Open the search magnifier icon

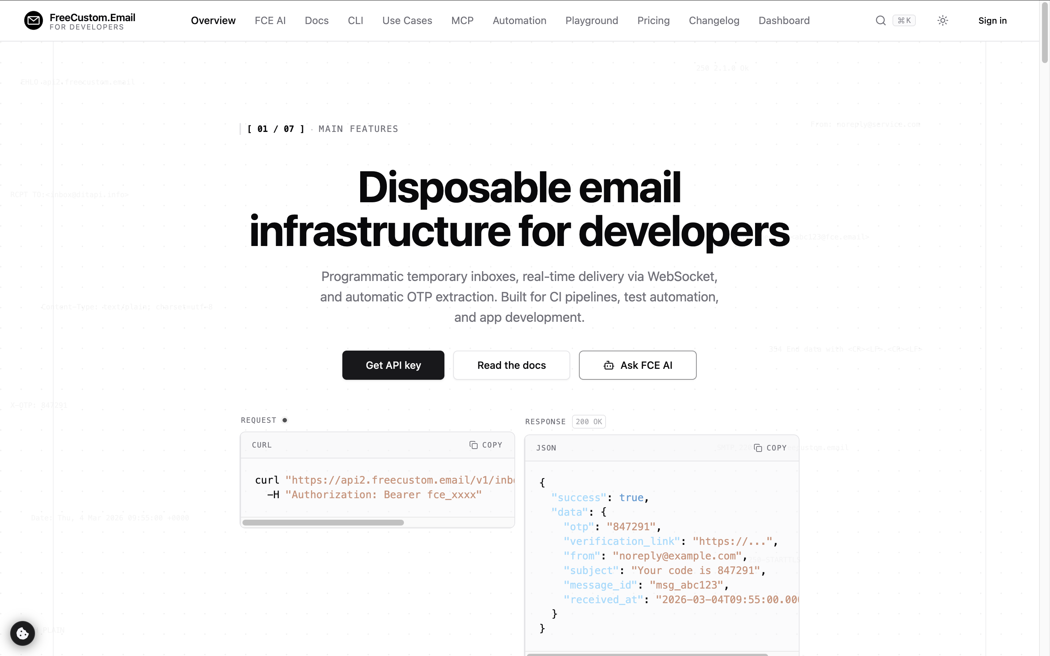point(880,20)
